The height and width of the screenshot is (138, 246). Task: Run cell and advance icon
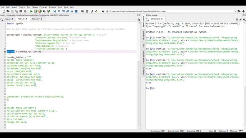click(x=40, y=11)
